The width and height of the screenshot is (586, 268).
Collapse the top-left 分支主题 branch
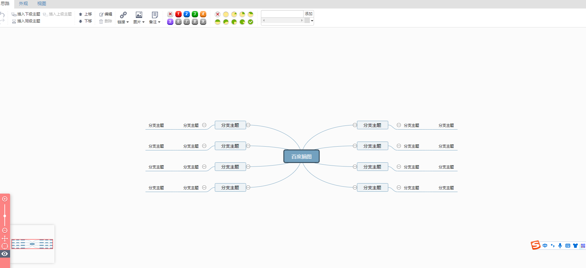pyautogui.click(x=248, y=125)
